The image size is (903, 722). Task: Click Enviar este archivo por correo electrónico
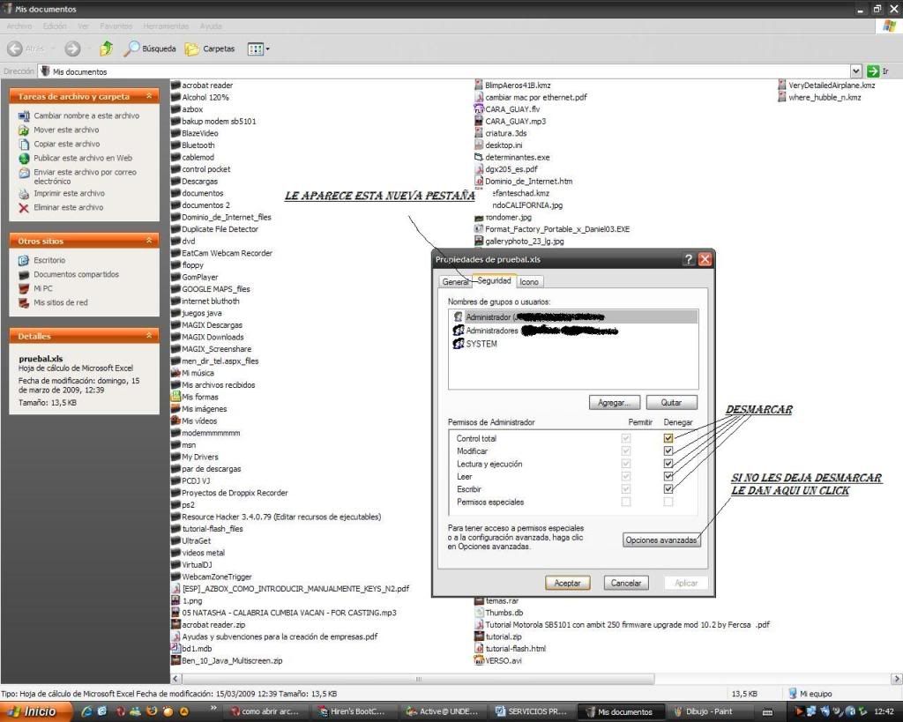(x=85, y=176)
